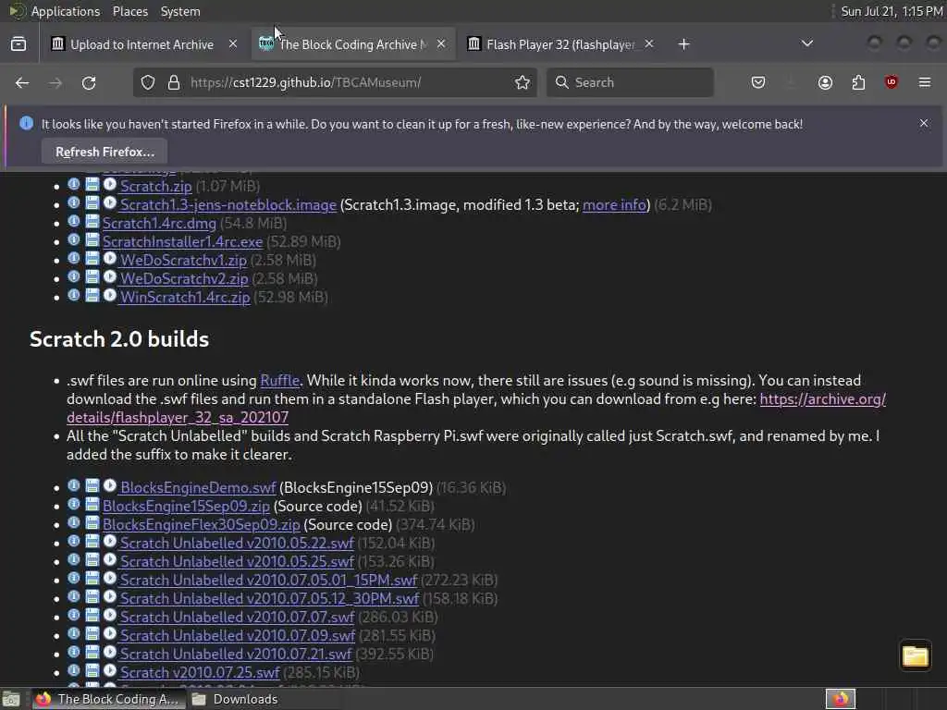Click the show desktop icon in taskbar
The width and height of the screenshot is (947, 710).
[x=11, y=699]
